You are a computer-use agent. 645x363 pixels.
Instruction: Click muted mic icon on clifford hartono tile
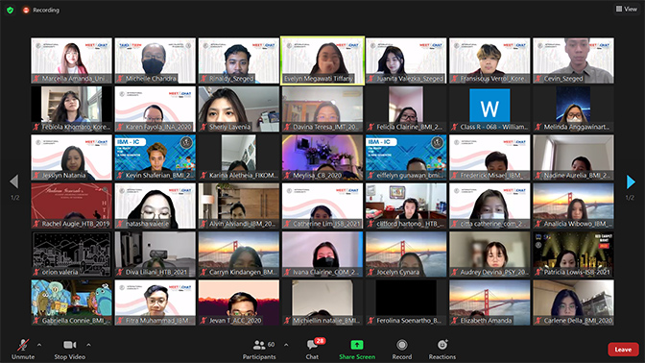[x=371, y=224]
